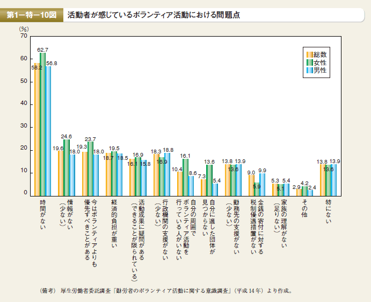Viewport: 371px width, 302px height.
Task: Click the 総数 legend text
Action: [x=320, y=55]
